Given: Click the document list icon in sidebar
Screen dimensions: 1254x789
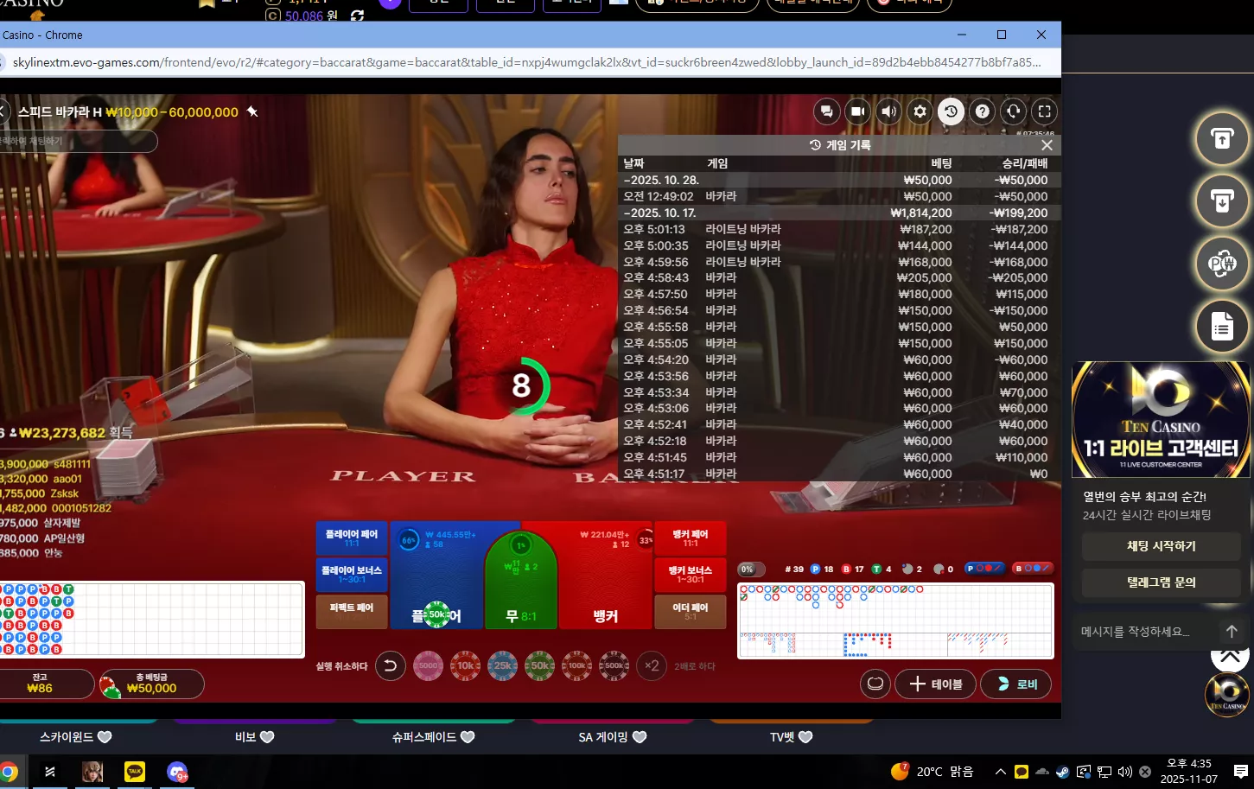Looking at the screenshot, I should tap(1222, 327).
